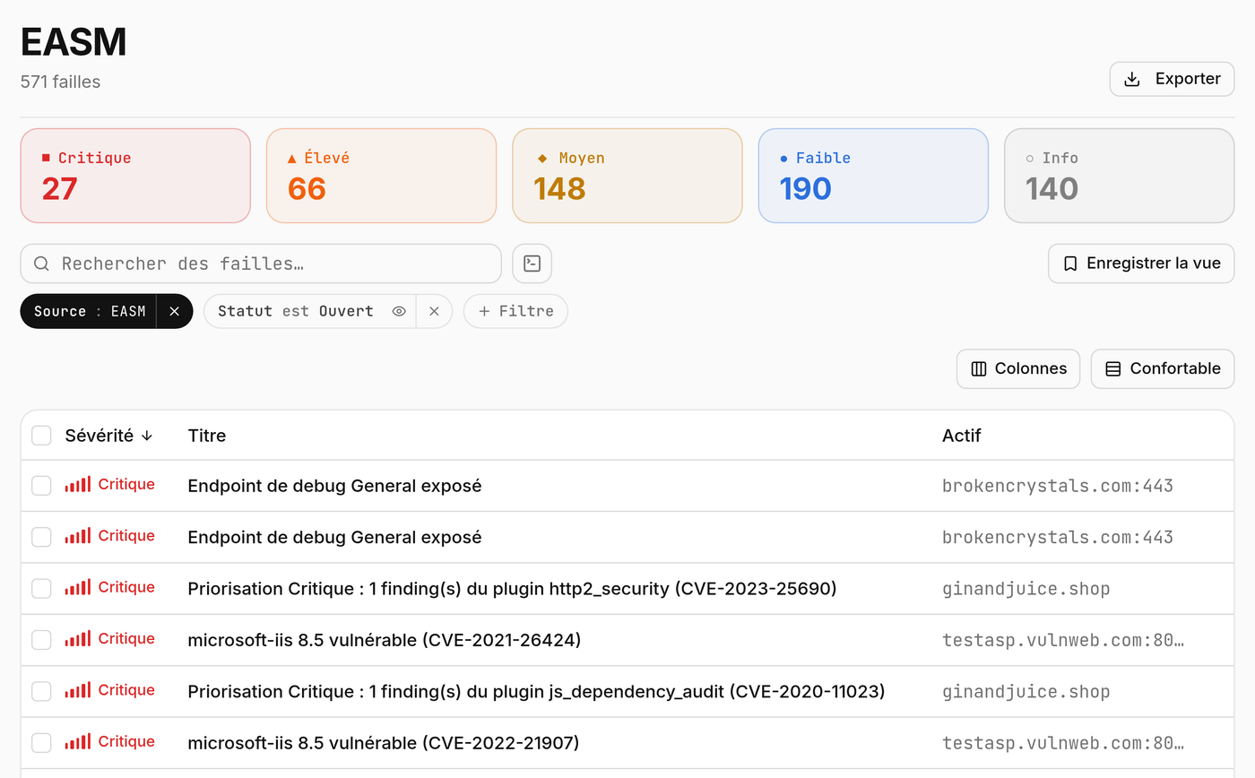Click ginandjuice.shop asset in CVE-2023-25690 row
1255x778 pixels.
pyautogui.click(x=1026, y=589)
